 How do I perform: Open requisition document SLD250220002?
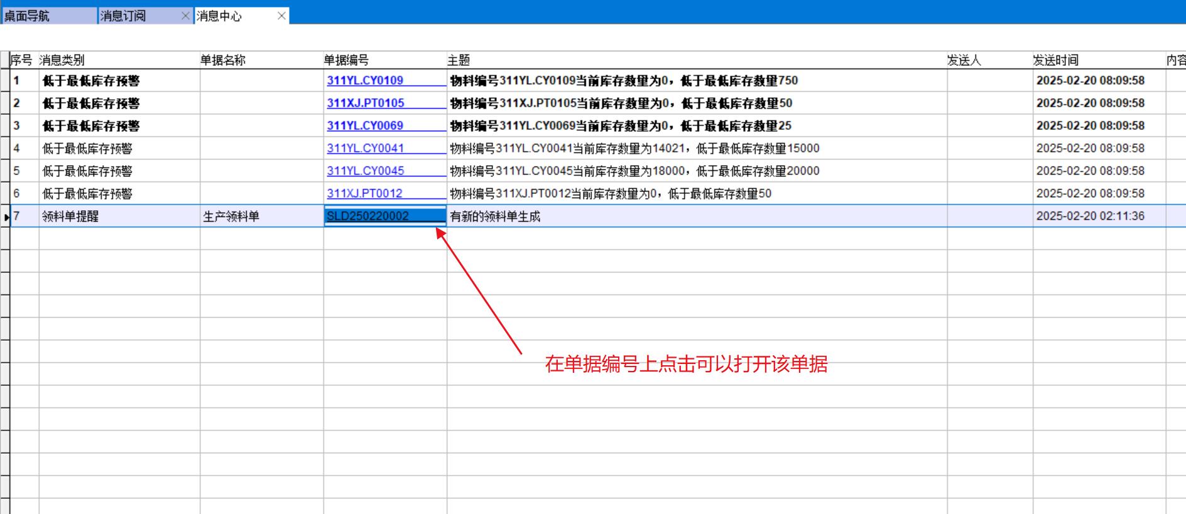(x=367, y=216)
